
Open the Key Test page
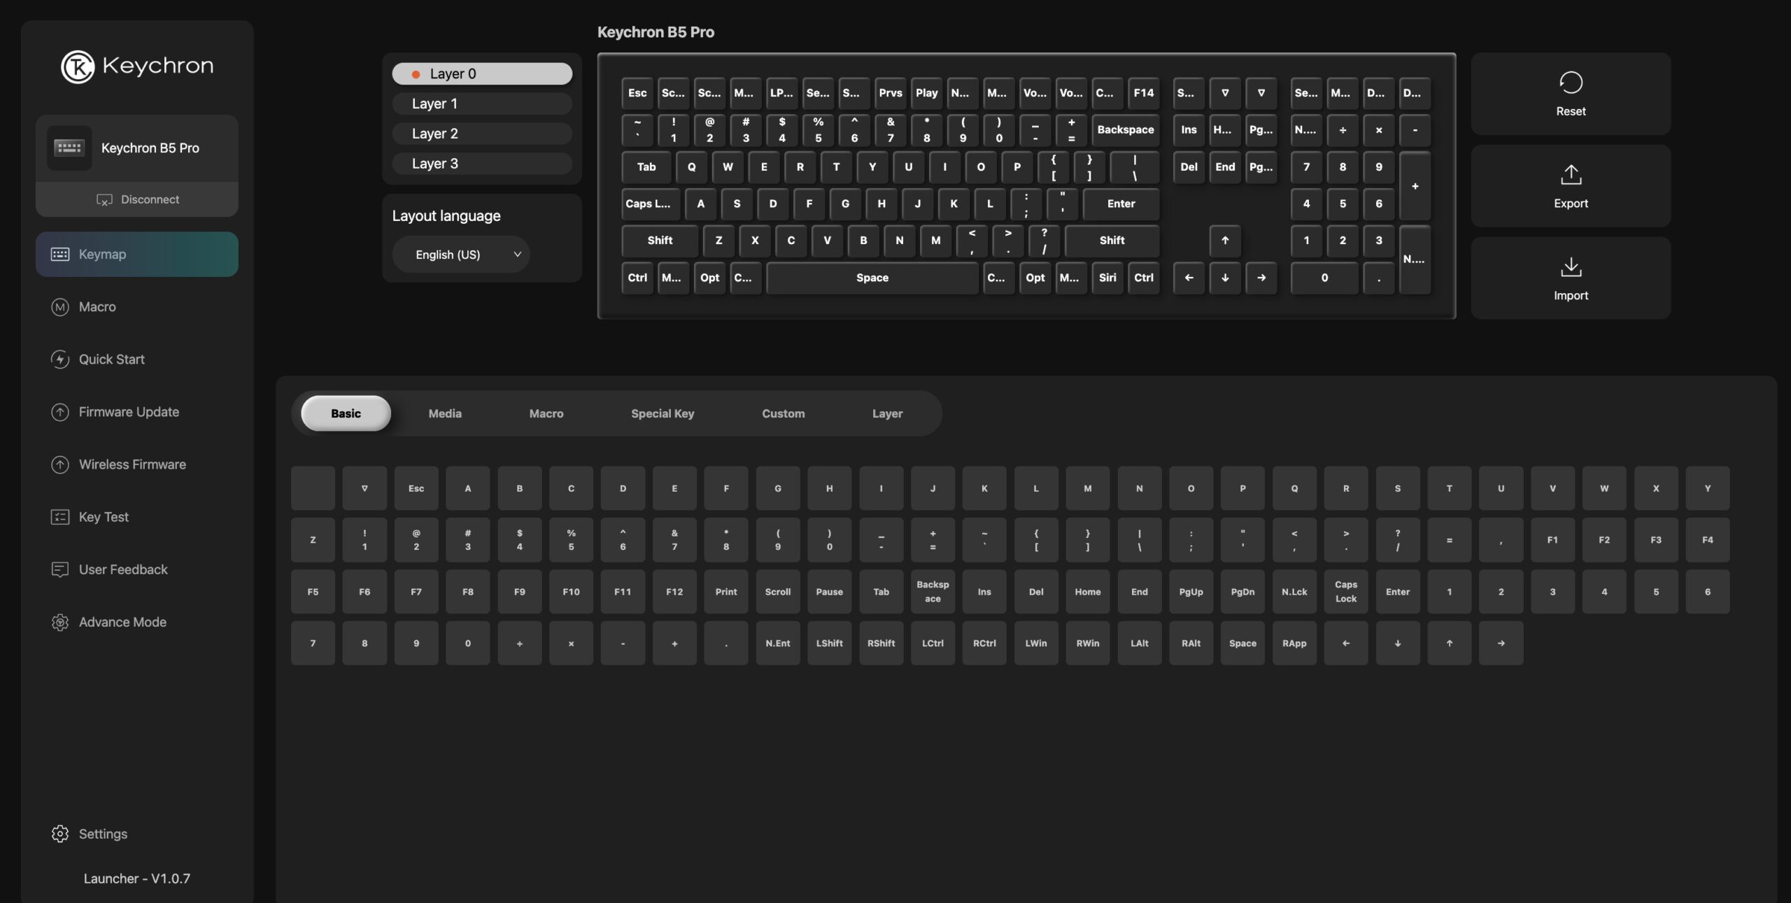tap(104, 517)
